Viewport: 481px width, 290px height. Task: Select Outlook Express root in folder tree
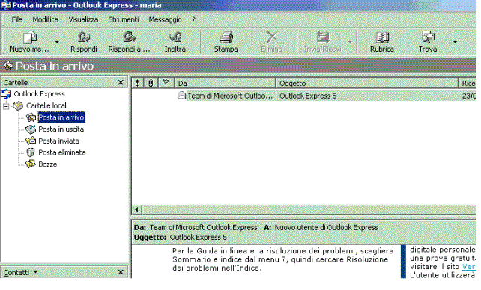coord(39,94)
